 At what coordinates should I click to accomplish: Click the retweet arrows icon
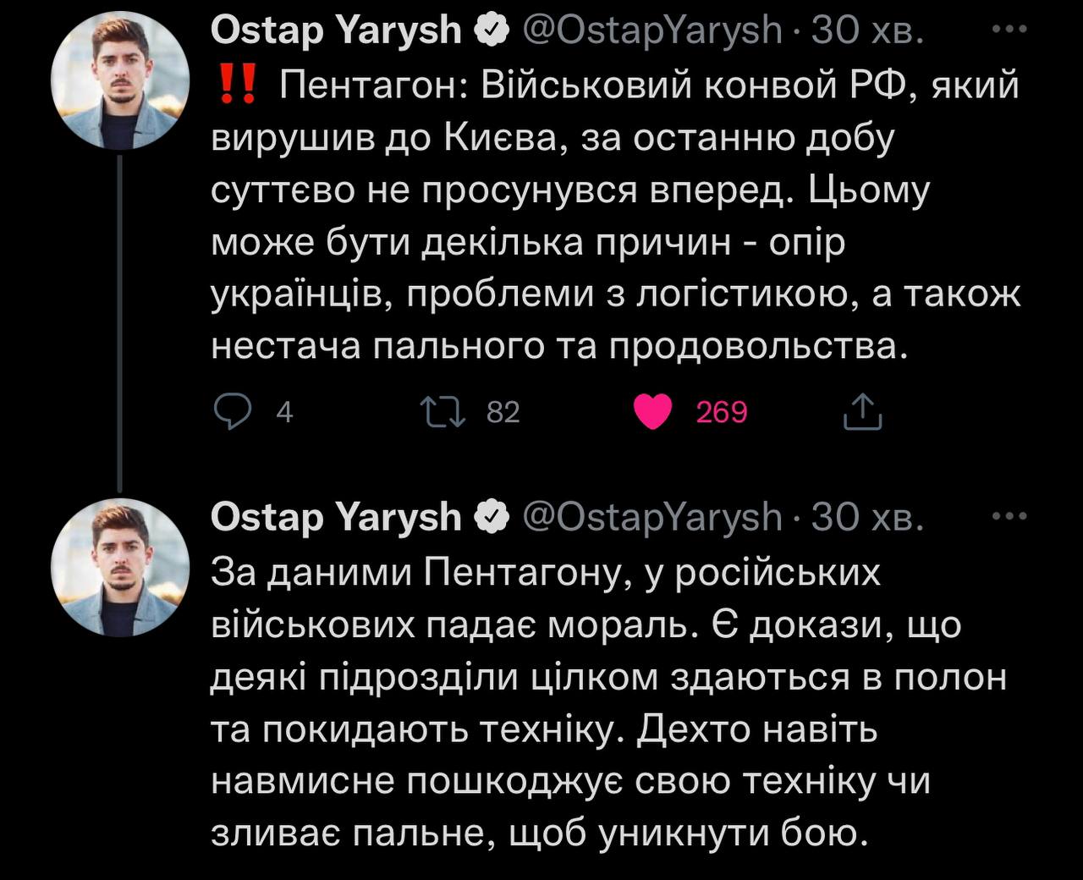tap(443, 412)
